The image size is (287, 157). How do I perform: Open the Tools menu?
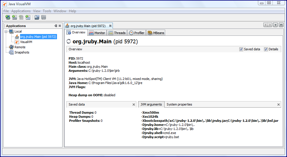[x=47, y=11]
